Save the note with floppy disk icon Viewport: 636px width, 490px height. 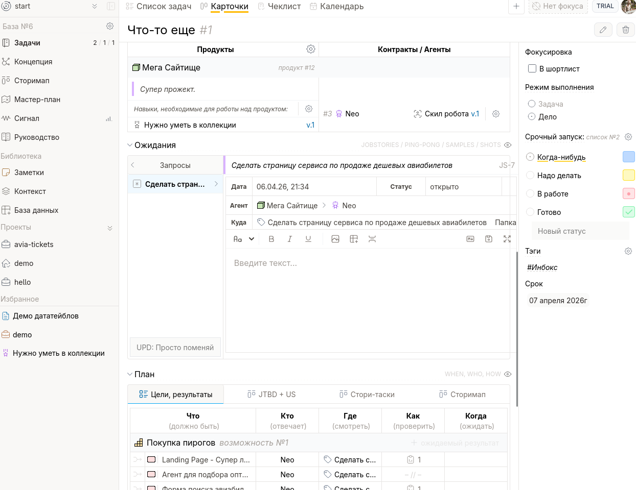(489, 239)
